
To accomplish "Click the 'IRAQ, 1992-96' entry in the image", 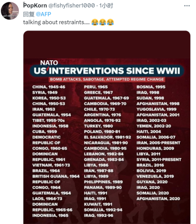I will (99, 215).
